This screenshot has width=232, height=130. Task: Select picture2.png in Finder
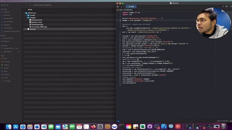[x=37, y=20]
